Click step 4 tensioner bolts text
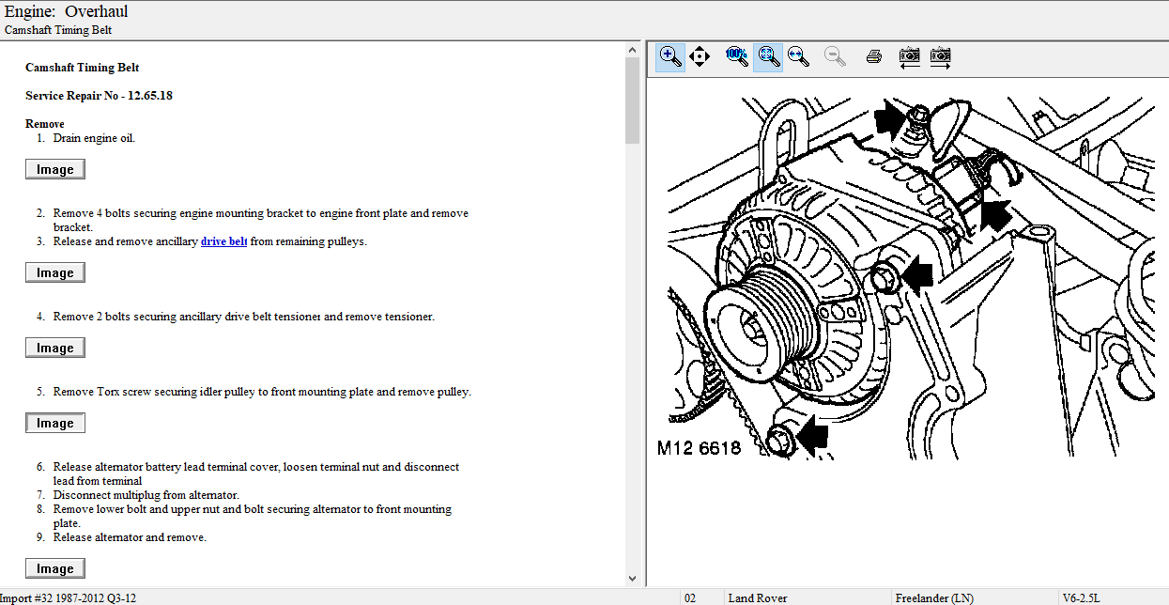 (244, 317)
